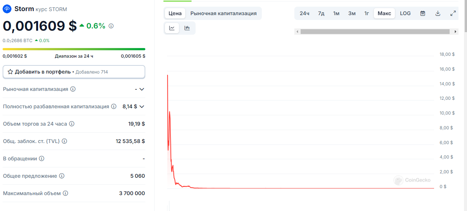Select Макс time range
467x211 pixels.
coord(384,13)
